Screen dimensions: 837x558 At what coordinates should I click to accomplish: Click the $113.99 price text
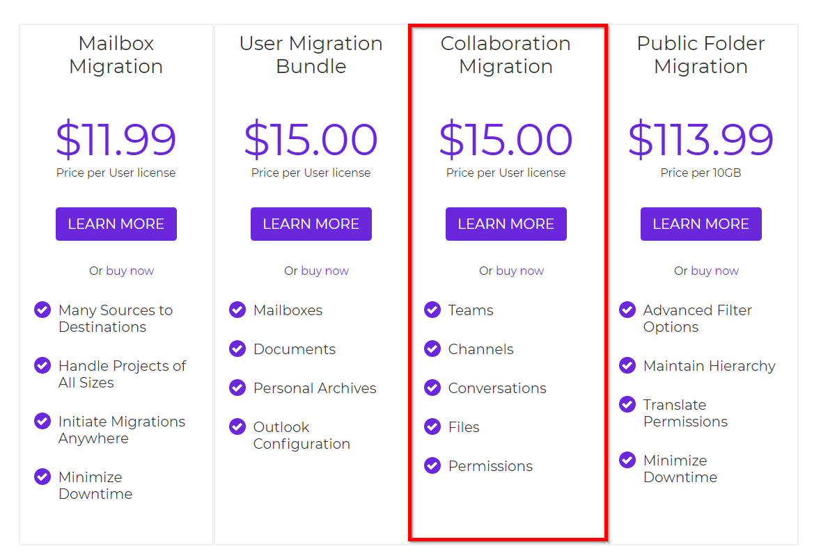coord(701,139)
